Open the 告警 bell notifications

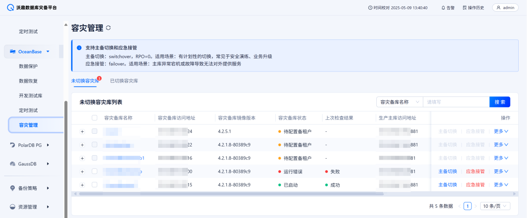coord(448,8)
